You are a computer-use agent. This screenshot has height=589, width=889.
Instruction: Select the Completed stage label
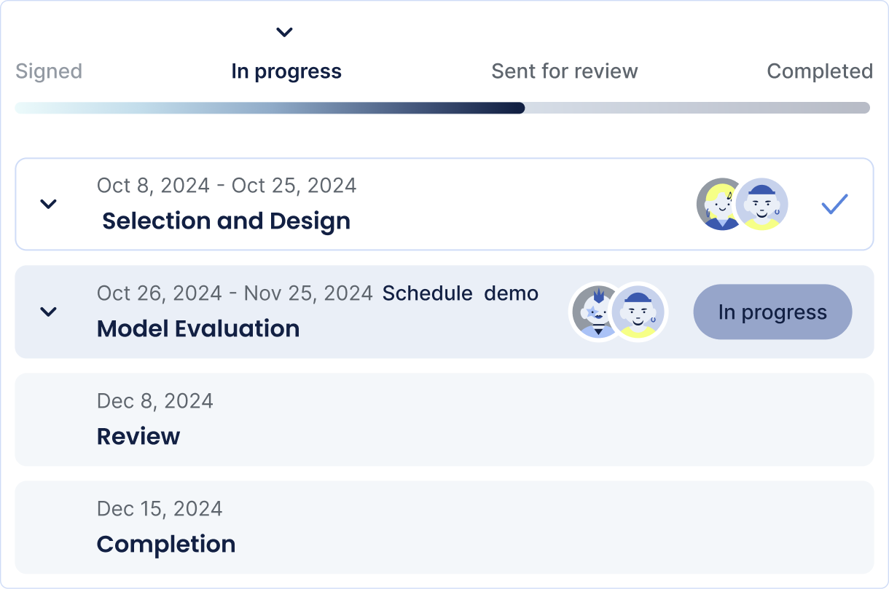coord(820,71)
